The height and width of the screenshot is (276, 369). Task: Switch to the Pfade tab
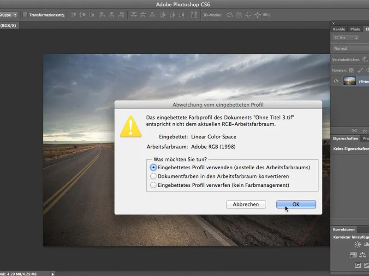[x=355, y=29]
